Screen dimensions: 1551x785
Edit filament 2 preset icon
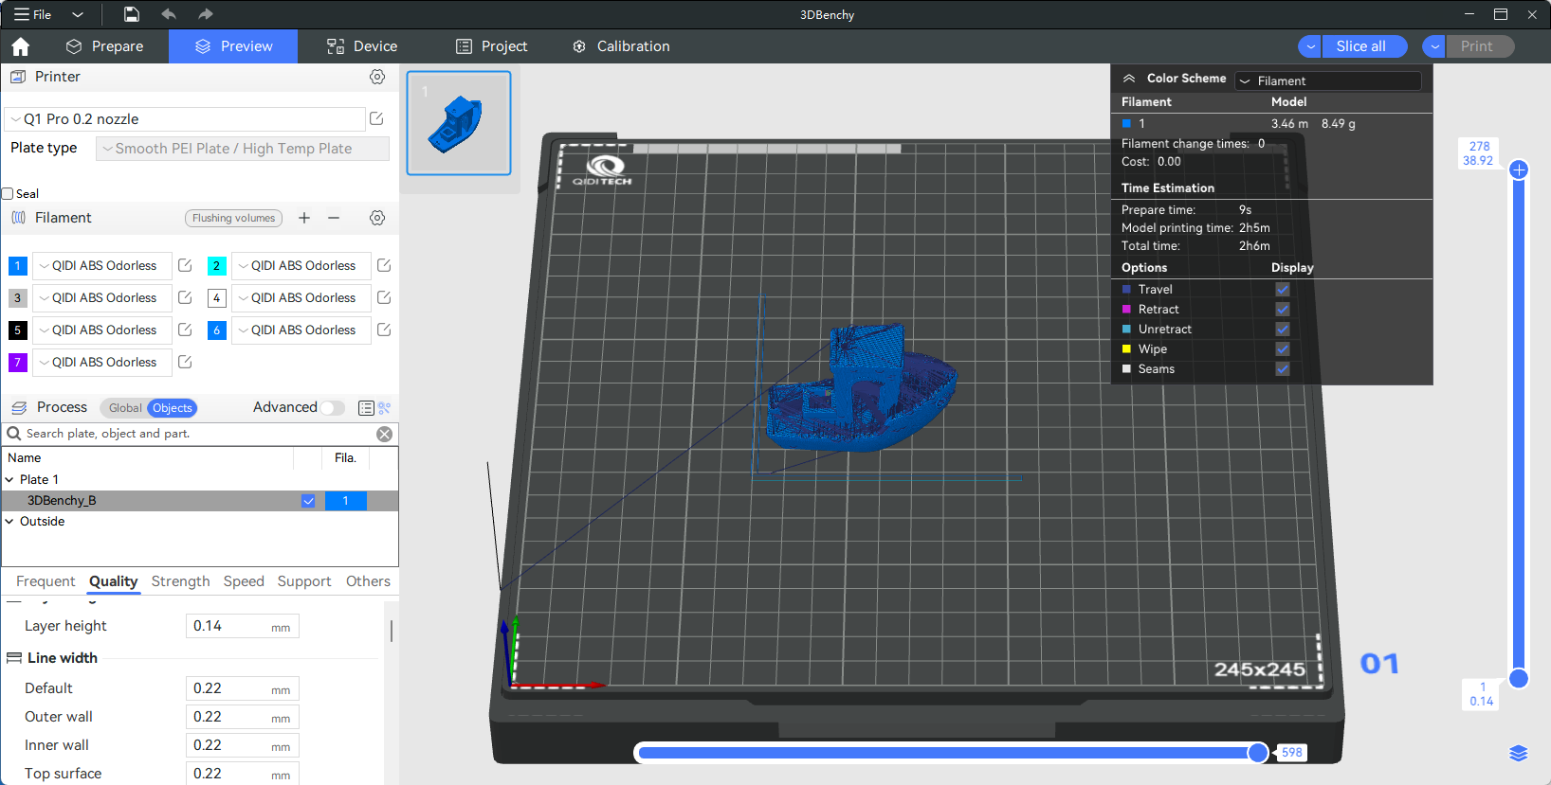click(x=384, y=266)
